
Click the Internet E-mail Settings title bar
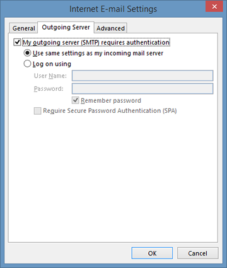(113, 9)
